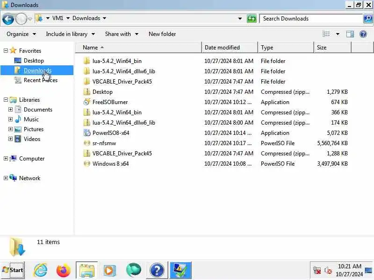
Task: Expand the Music library node
Action: (x=10, y=119)
